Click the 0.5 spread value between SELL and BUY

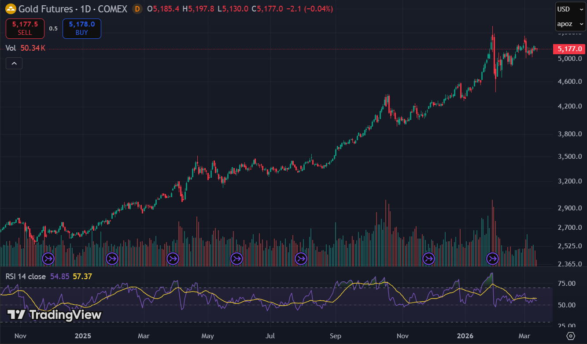point(53,28)
